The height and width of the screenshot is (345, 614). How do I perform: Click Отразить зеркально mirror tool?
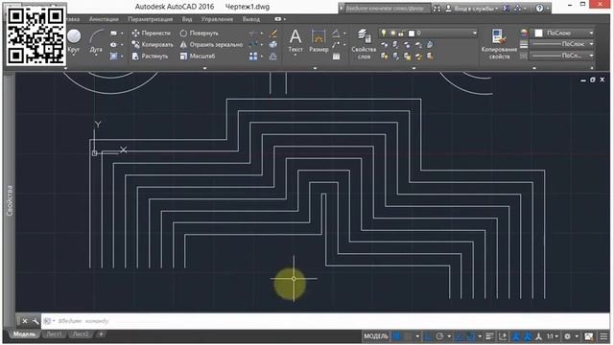point(211,45)
